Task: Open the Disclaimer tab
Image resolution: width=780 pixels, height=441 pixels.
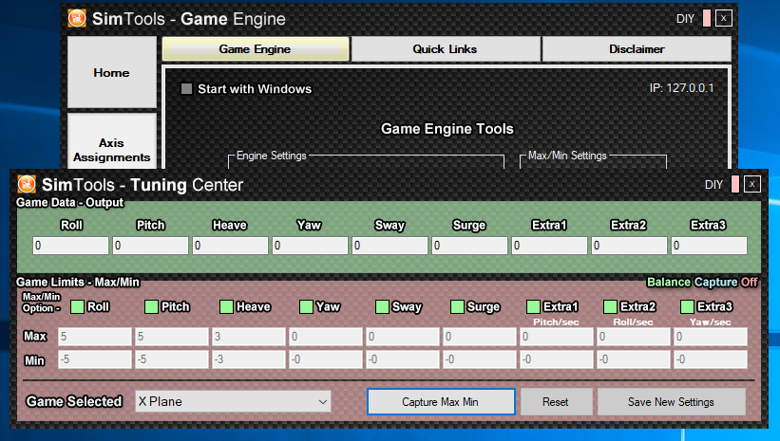Action: [x=637, y=49]
